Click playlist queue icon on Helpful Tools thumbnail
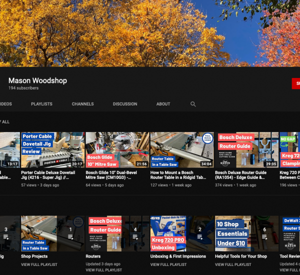The image size is (300, 275). pyautogui.click(x=264, y=237)
